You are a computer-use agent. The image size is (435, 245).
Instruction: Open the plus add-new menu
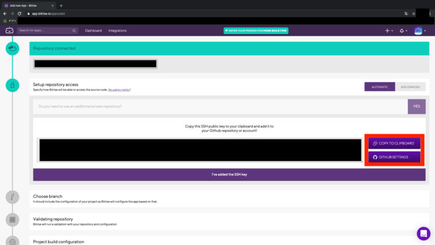[x=389, y=30]
